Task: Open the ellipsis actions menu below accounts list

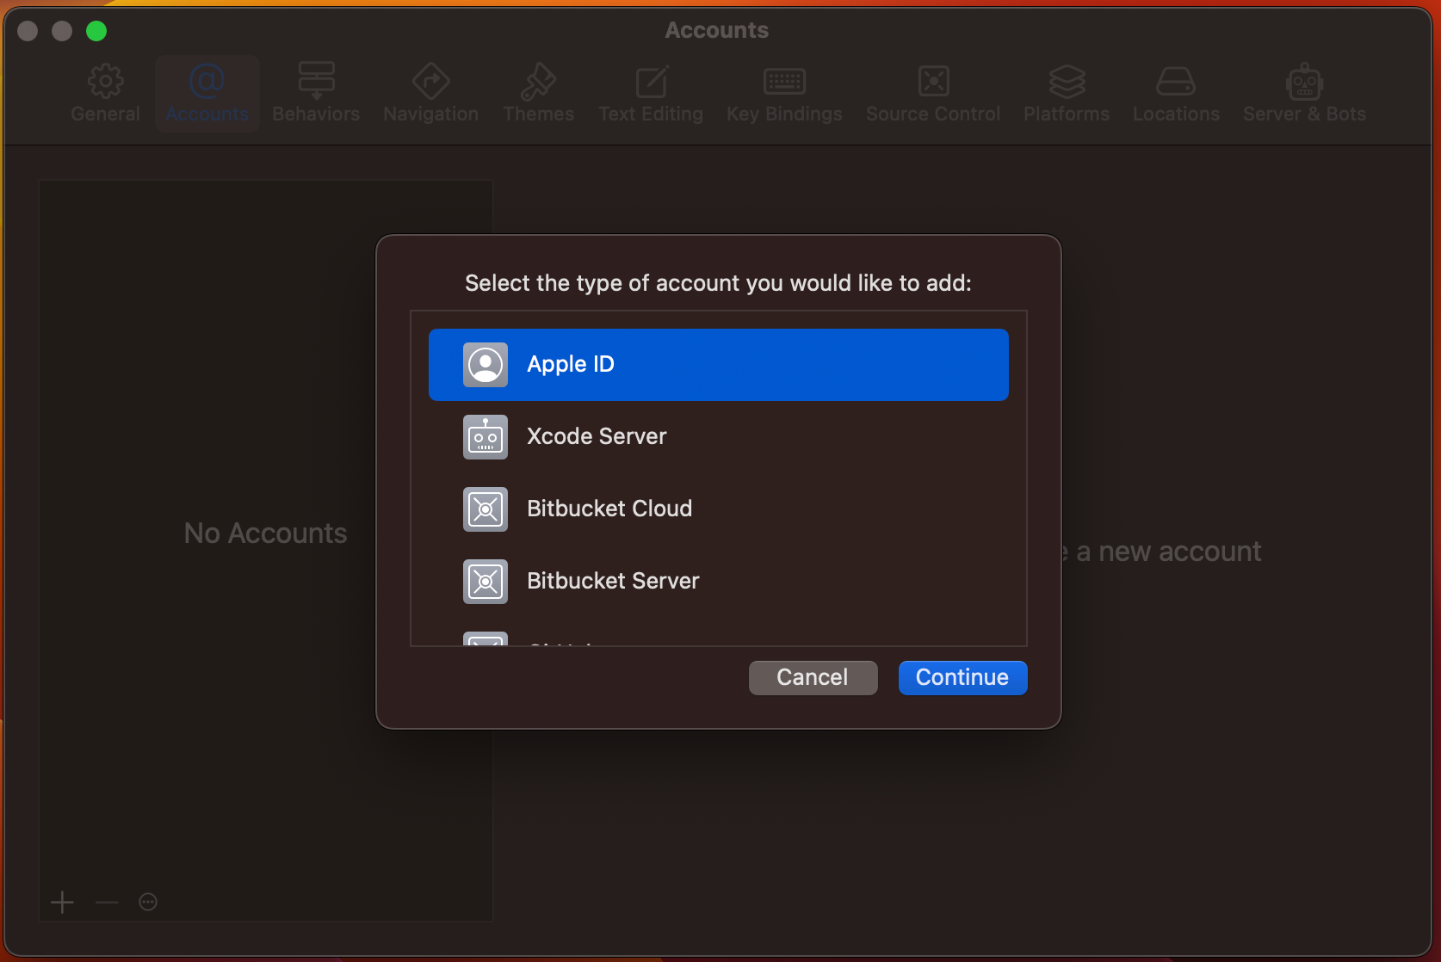Action: [148, 903]
